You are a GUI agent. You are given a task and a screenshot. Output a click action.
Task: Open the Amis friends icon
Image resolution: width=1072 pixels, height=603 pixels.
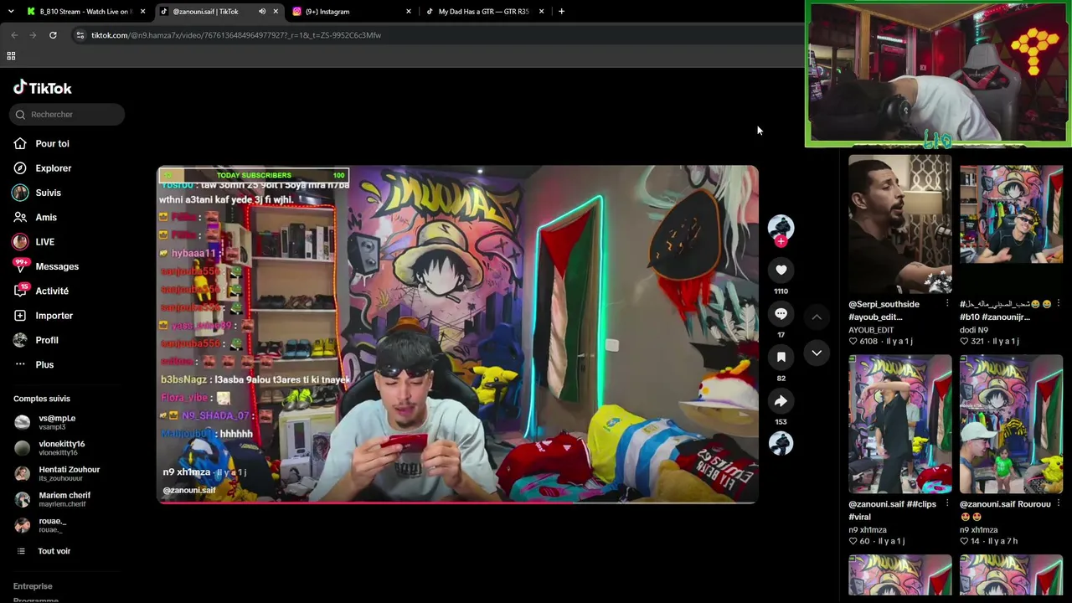tap(20, 217)
